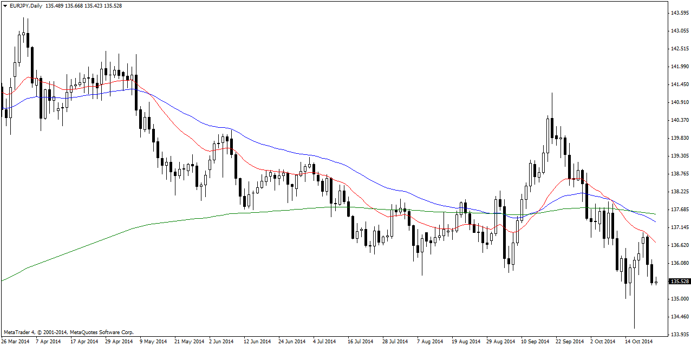Screen dimensions: 691x346
Task: Click the 16 Jul 2014 date label
Action: click(360, 342)
